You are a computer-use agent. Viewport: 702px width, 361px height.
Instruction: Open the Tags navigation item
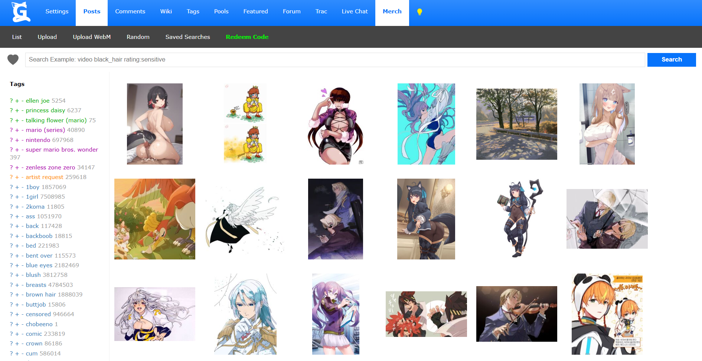point(193,11)
